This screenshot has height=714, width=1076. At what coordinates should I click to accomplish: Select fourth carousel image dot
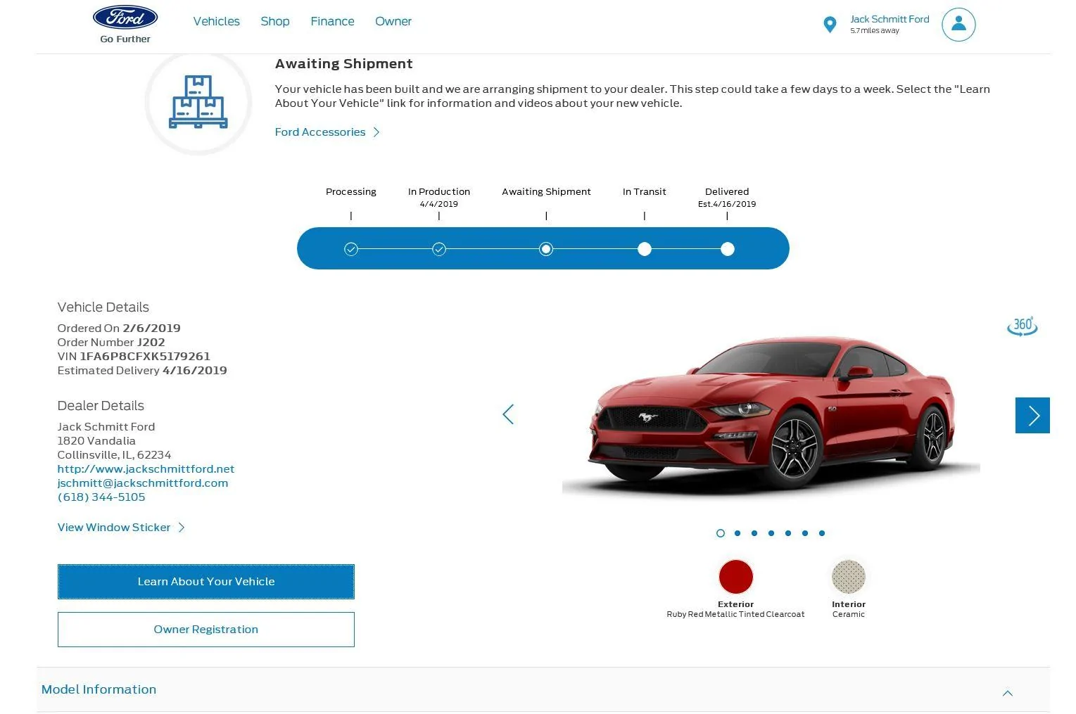[x=771, y=533]
